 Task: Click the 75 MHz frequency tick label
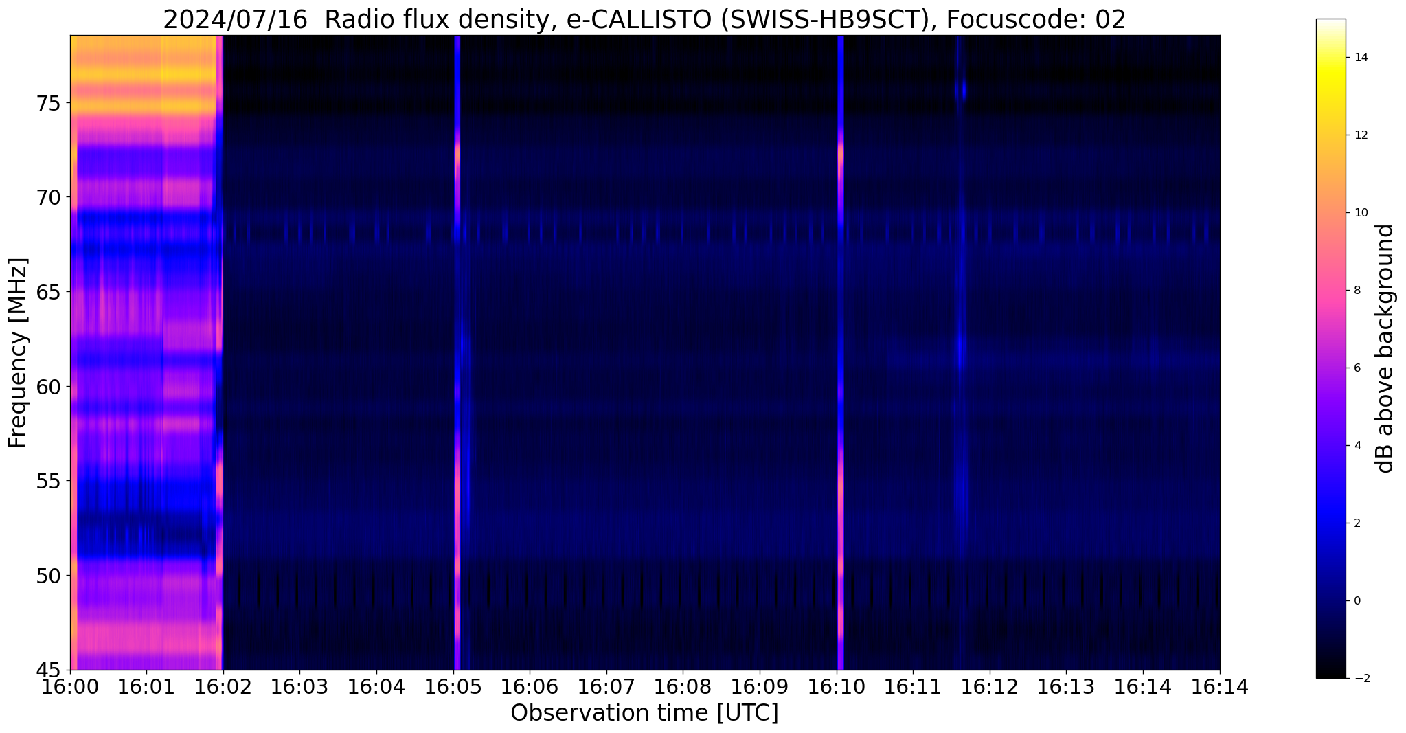pyautogui.click(x=49, y=103)
